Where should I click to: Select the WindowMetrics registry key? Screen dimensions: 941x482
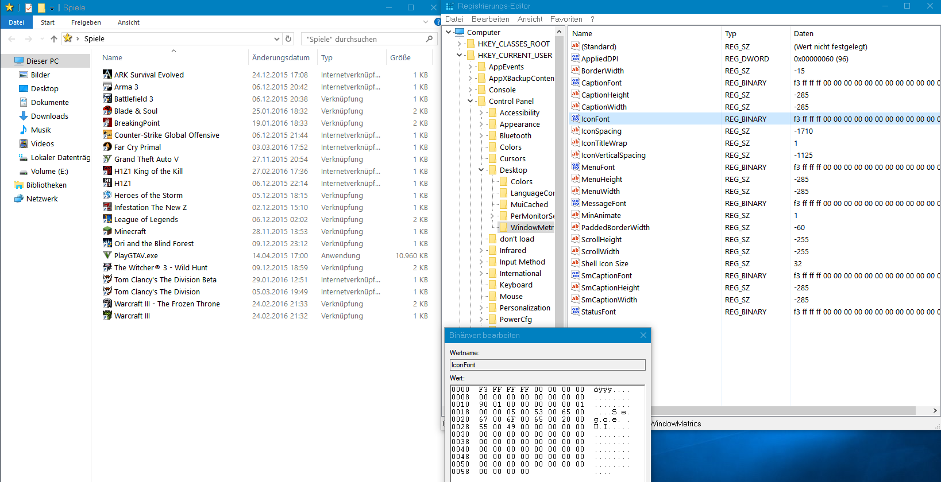[x=531, y=227]
